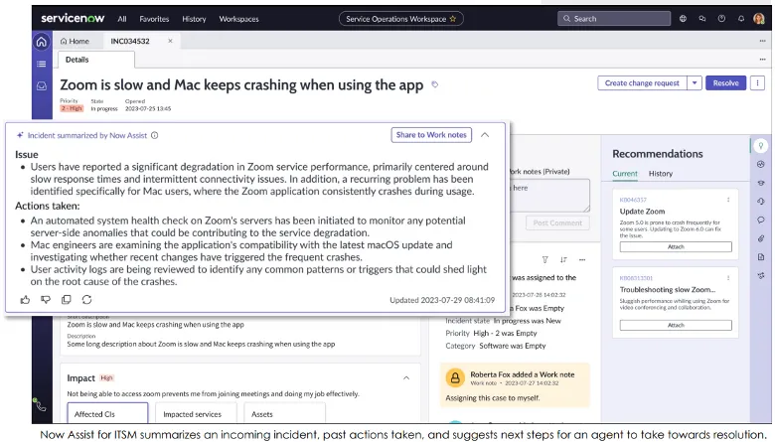
Task: Open the activity stream more options
Action: pos(582,260)
